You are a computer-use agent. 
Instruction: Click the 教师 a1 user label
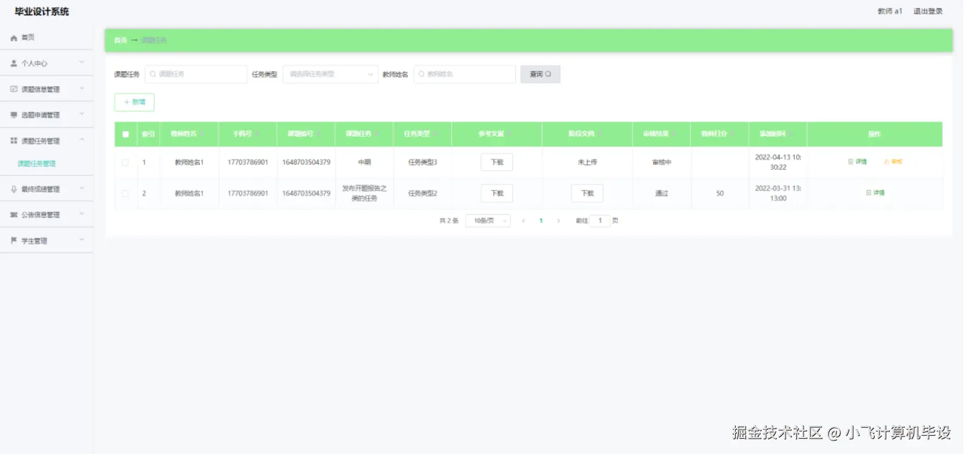890,12
